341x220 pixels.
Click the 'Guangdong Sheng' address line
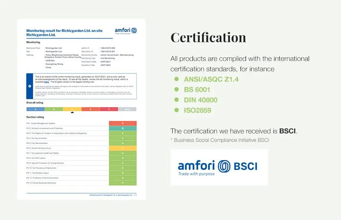pos(54,64)
